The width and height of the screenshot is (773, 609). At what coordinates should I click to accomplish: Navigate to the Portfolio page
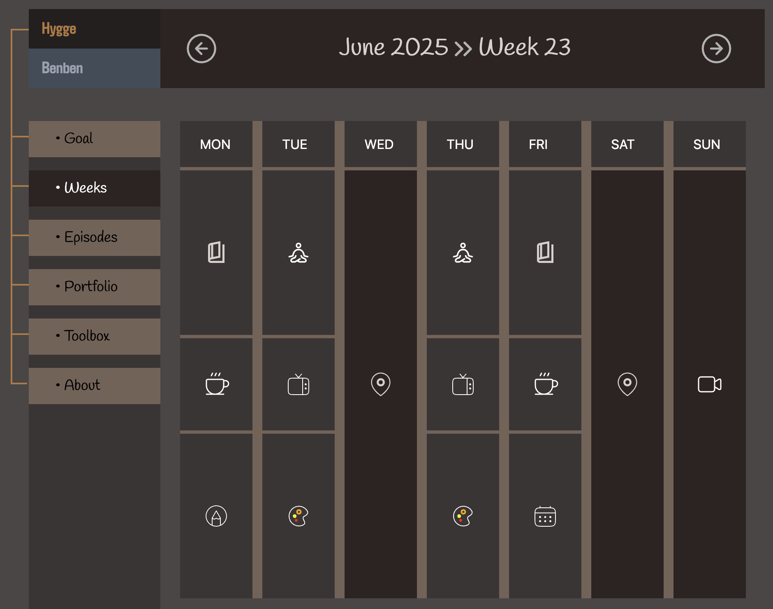pyautogui.click(x=95, y=287)
